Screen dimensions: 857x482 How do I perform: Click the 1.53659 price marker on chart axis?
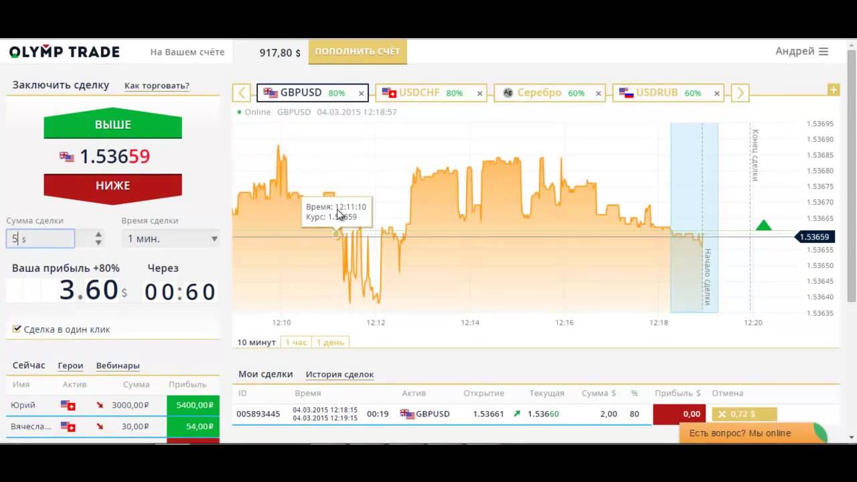[x=814, y=237]
